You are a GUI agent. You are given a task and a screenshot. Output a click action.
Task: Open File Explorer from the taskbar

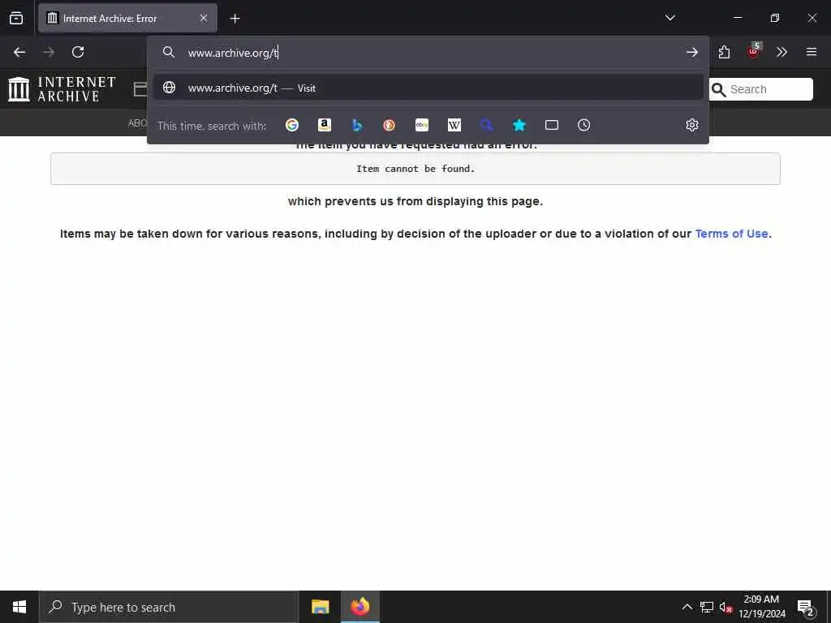(320, 607)
